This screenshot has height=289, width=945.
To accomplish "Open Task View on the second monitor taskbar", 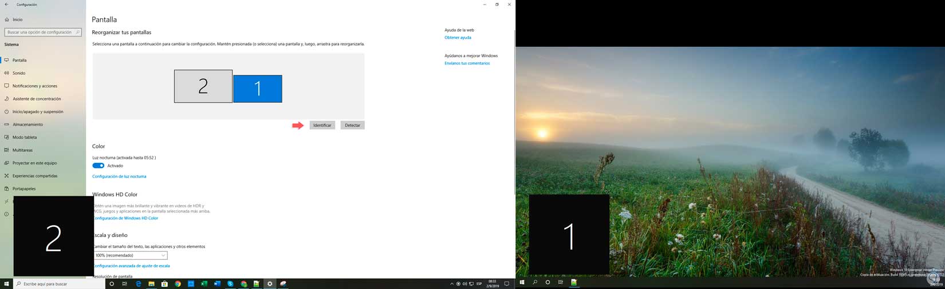I will coord(560,282).
